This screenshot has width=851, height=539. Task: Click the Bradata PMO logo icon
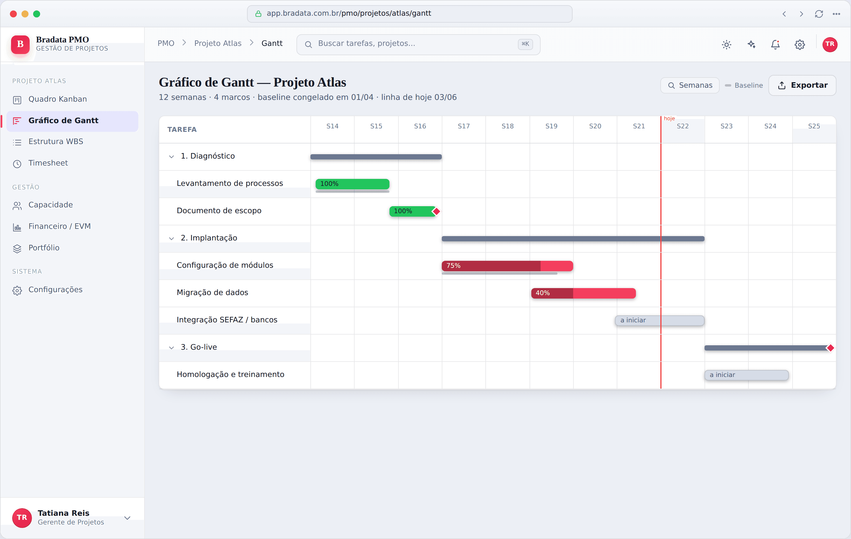20,44
